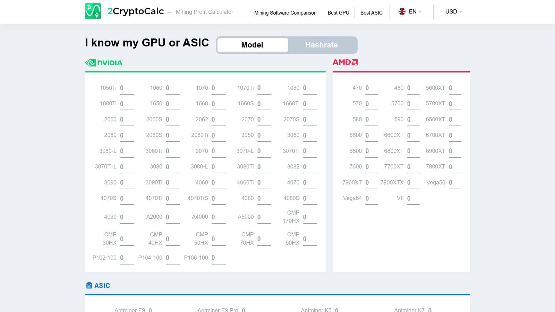Open the EN language dropdown
Viewport: 555px width, 312px height.
pyautogui.click(x=413, y=11)
